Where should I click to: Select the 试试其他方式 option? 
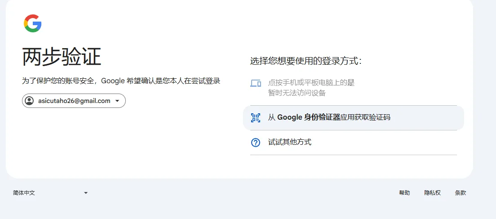click(353, 143)
